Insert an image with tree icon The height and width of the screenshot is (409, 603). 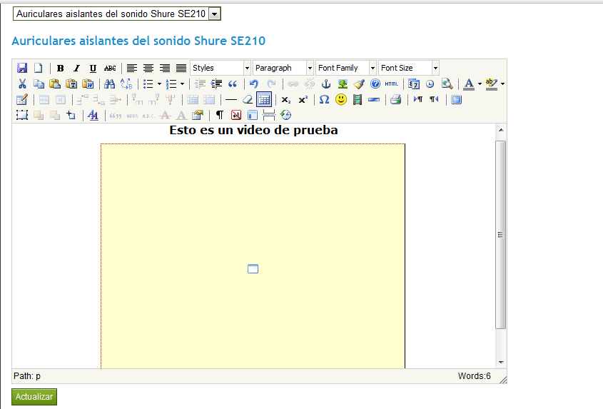(x=343, y=84)
